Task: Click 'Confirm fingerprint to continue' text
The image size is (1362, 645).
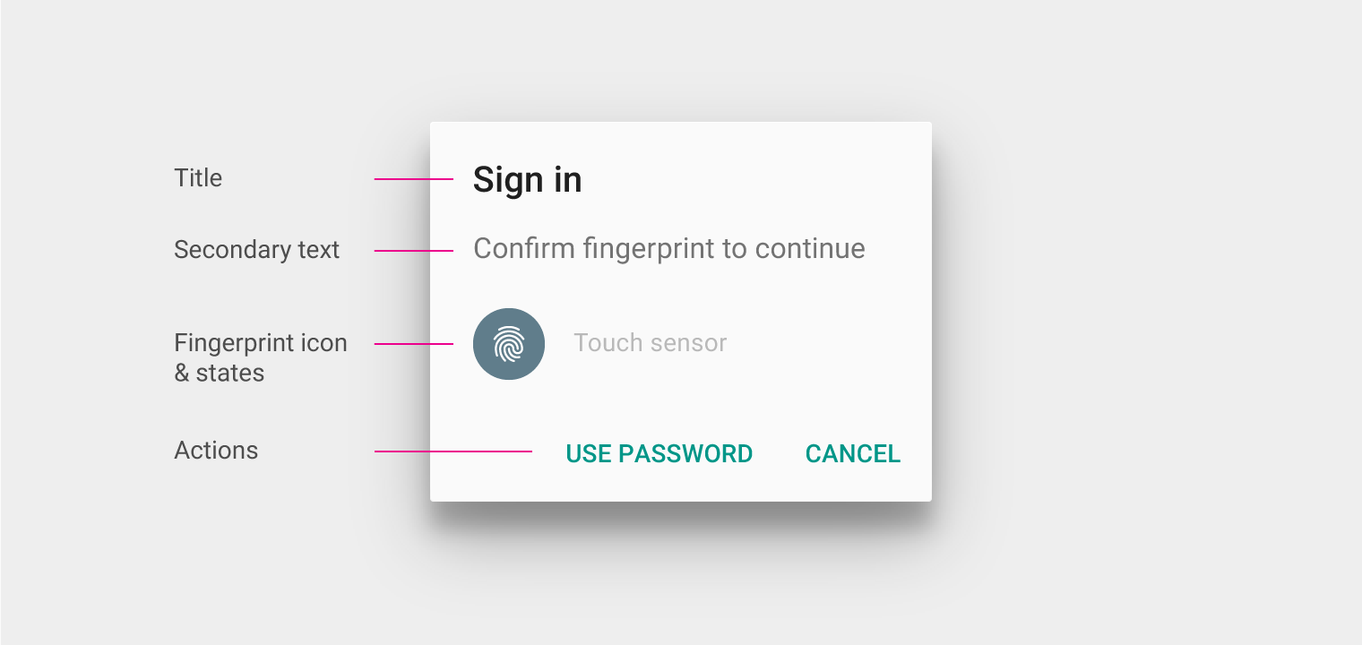Action: tap(669, 249)
